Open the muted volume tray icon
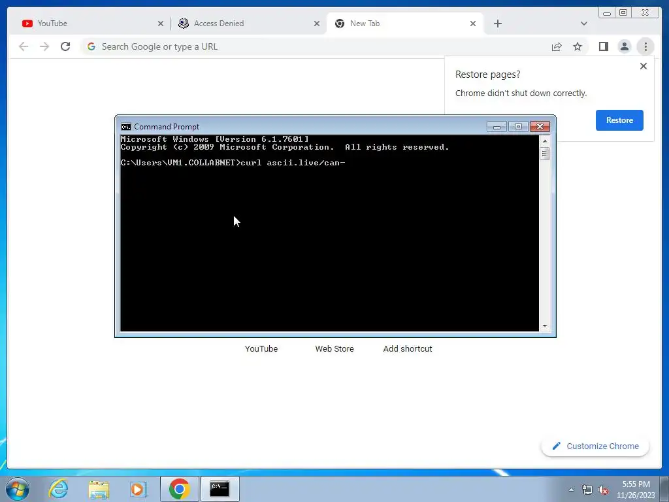Screen dimensions: 669x502 click(603, 490)
